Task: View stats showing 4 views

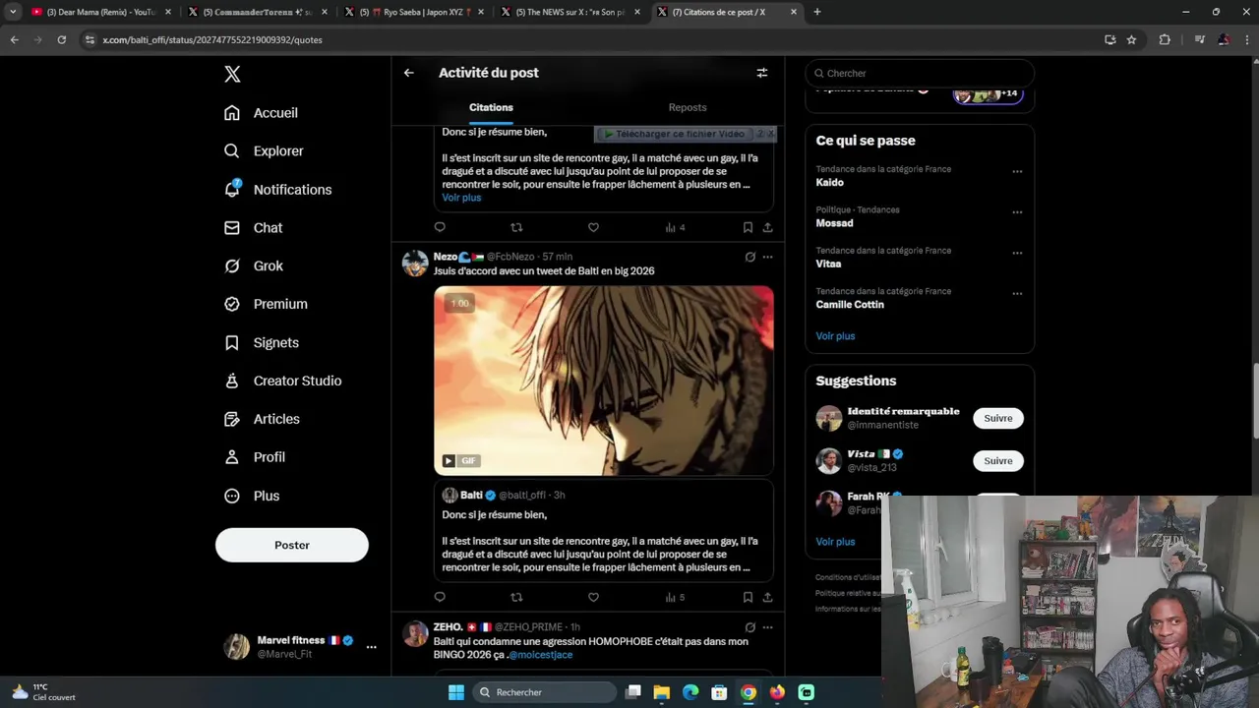Action: pyautogui.click(x=675, y=227)
